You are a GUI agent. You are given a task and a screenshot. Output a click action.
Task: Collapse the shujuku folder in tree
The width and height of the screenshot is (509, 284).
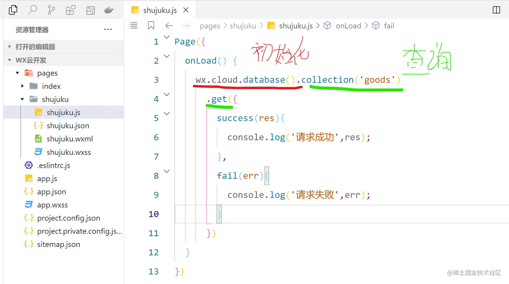tap(64, 99)
